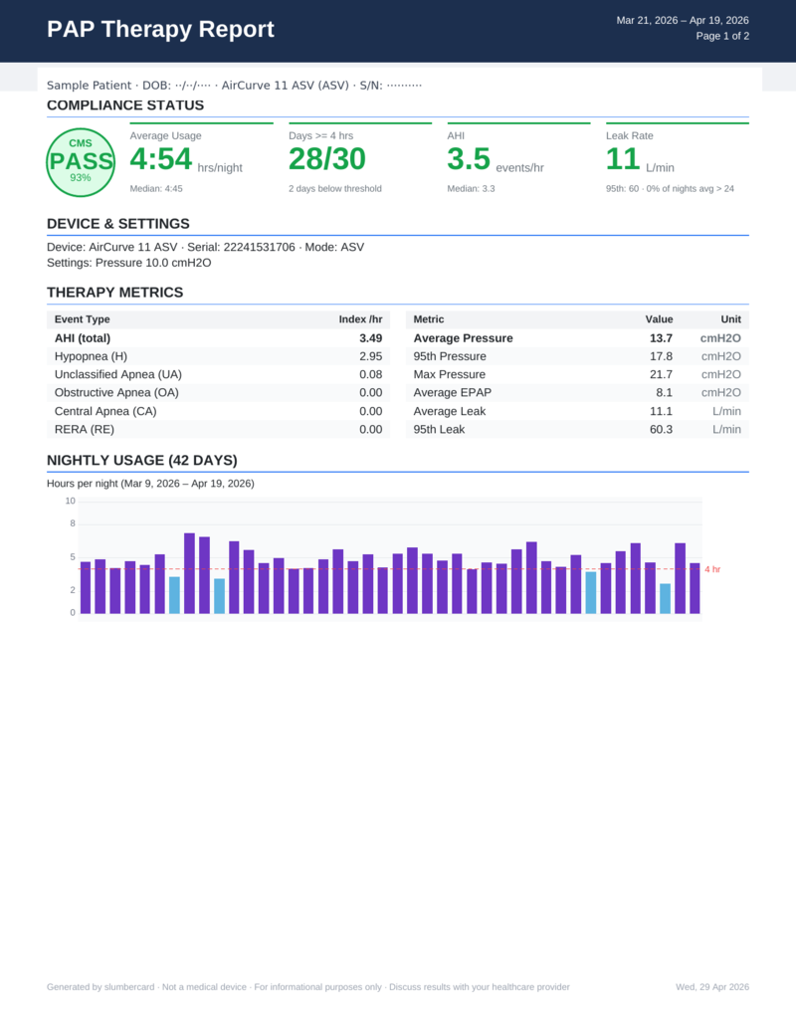This screenshot has width=796, height=1030.
Task: Select the AHI (total) table row
Action: coord(219,337)
